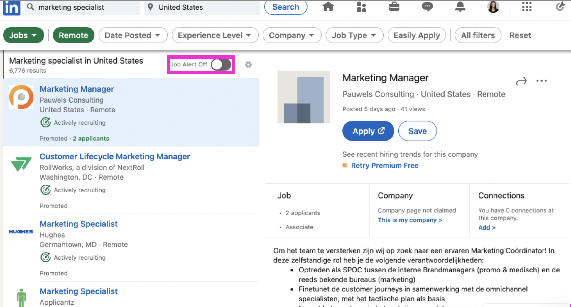Click the search magnifier icon
The image size is (571, 307).
tap(30, 7)
